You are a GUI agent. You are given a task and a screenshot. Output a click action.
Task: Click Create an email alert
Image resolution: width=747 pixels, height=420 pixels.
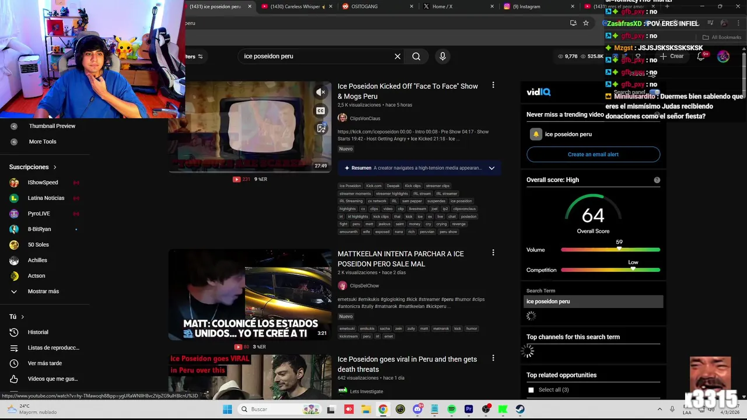[x=593, y=155]
